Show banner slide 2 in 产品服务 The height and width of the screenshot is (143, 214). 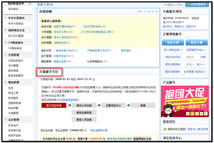pos(192,113)
